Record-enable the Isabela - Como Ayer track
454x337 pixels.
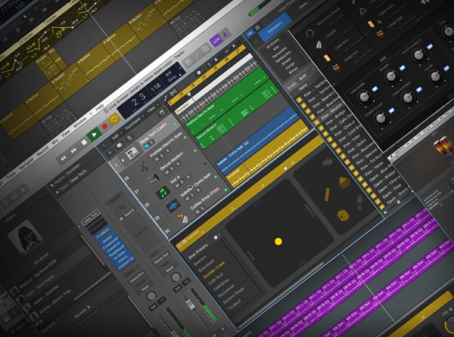[198, 190]
